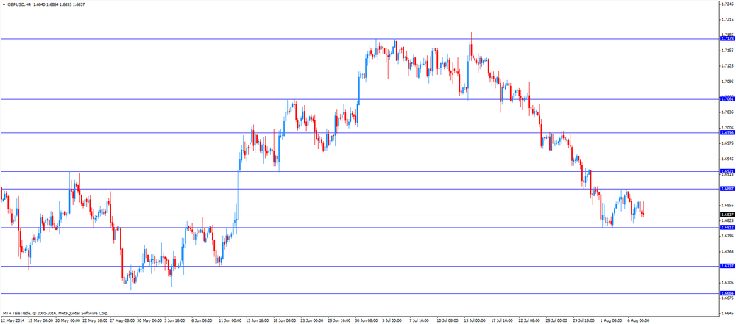Click the 12 May 2014 time axis label
Screen dimensions: 736x324
click(x=13, y=320)
